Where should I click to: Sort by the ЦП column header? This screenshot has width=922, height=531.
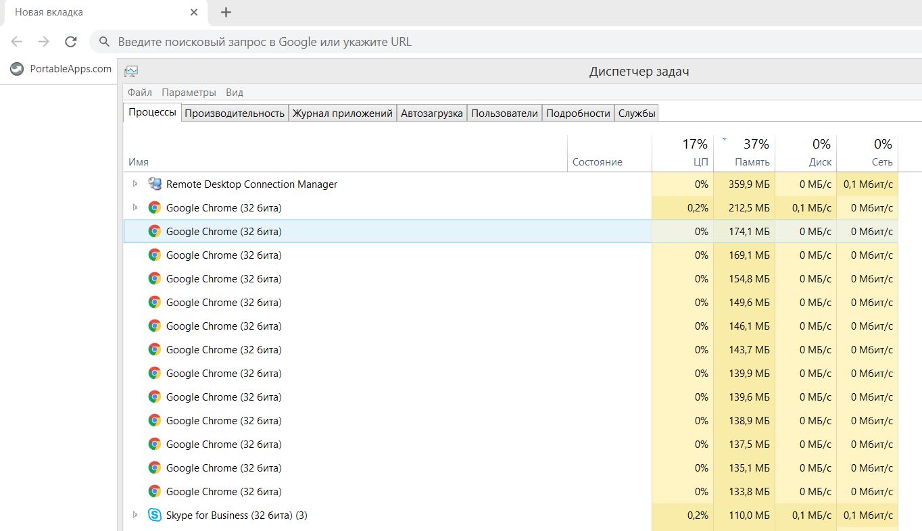683,153
